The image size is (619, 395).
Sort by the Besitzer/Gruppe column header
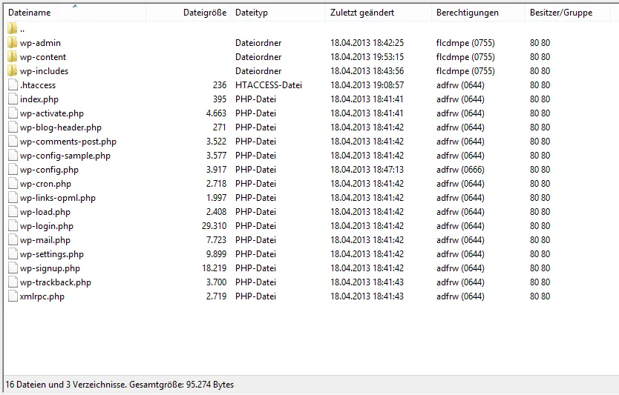click(567, 12)
